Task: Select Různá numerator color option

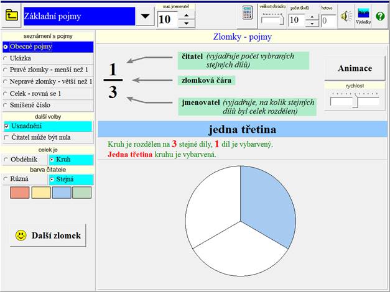Action: tap(24, 179)
